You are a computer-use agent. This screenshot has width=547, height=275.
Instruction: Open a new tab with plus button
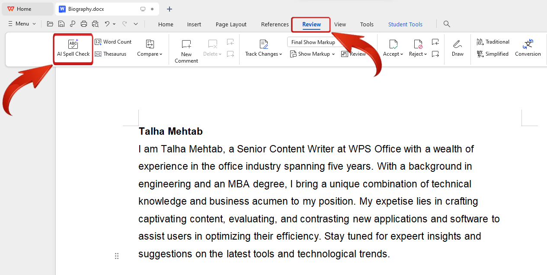click(170, 9)
